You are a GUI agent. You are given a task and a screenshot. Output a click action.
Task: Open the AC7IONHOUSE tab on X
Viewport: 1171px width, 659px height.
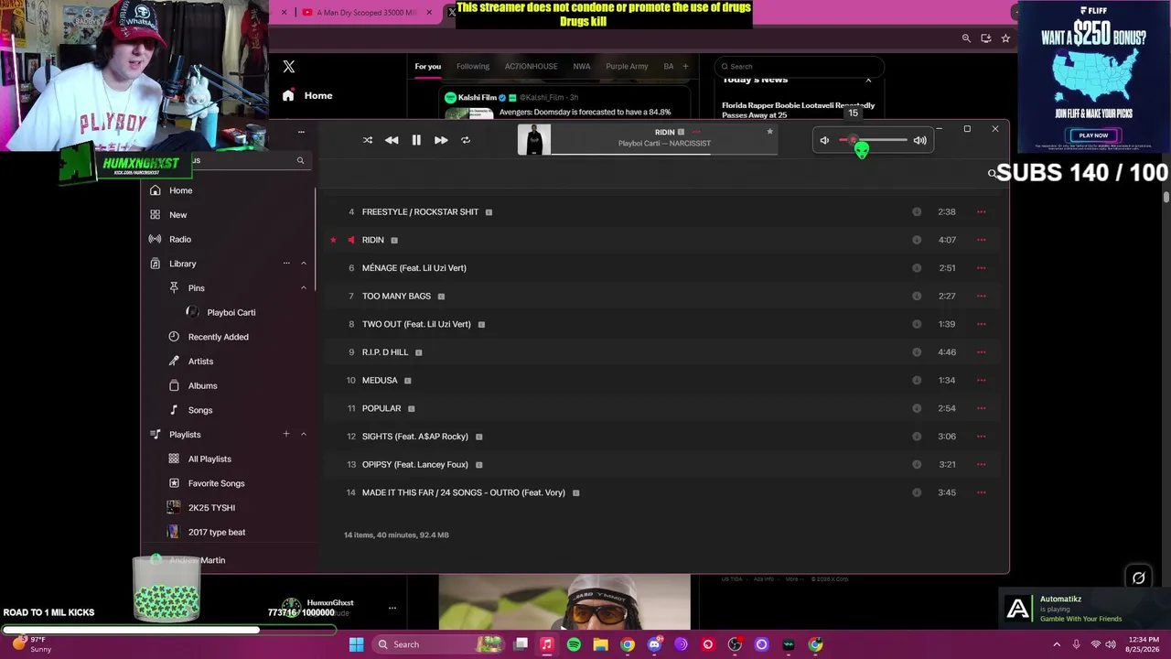click(x=531, y=66)
